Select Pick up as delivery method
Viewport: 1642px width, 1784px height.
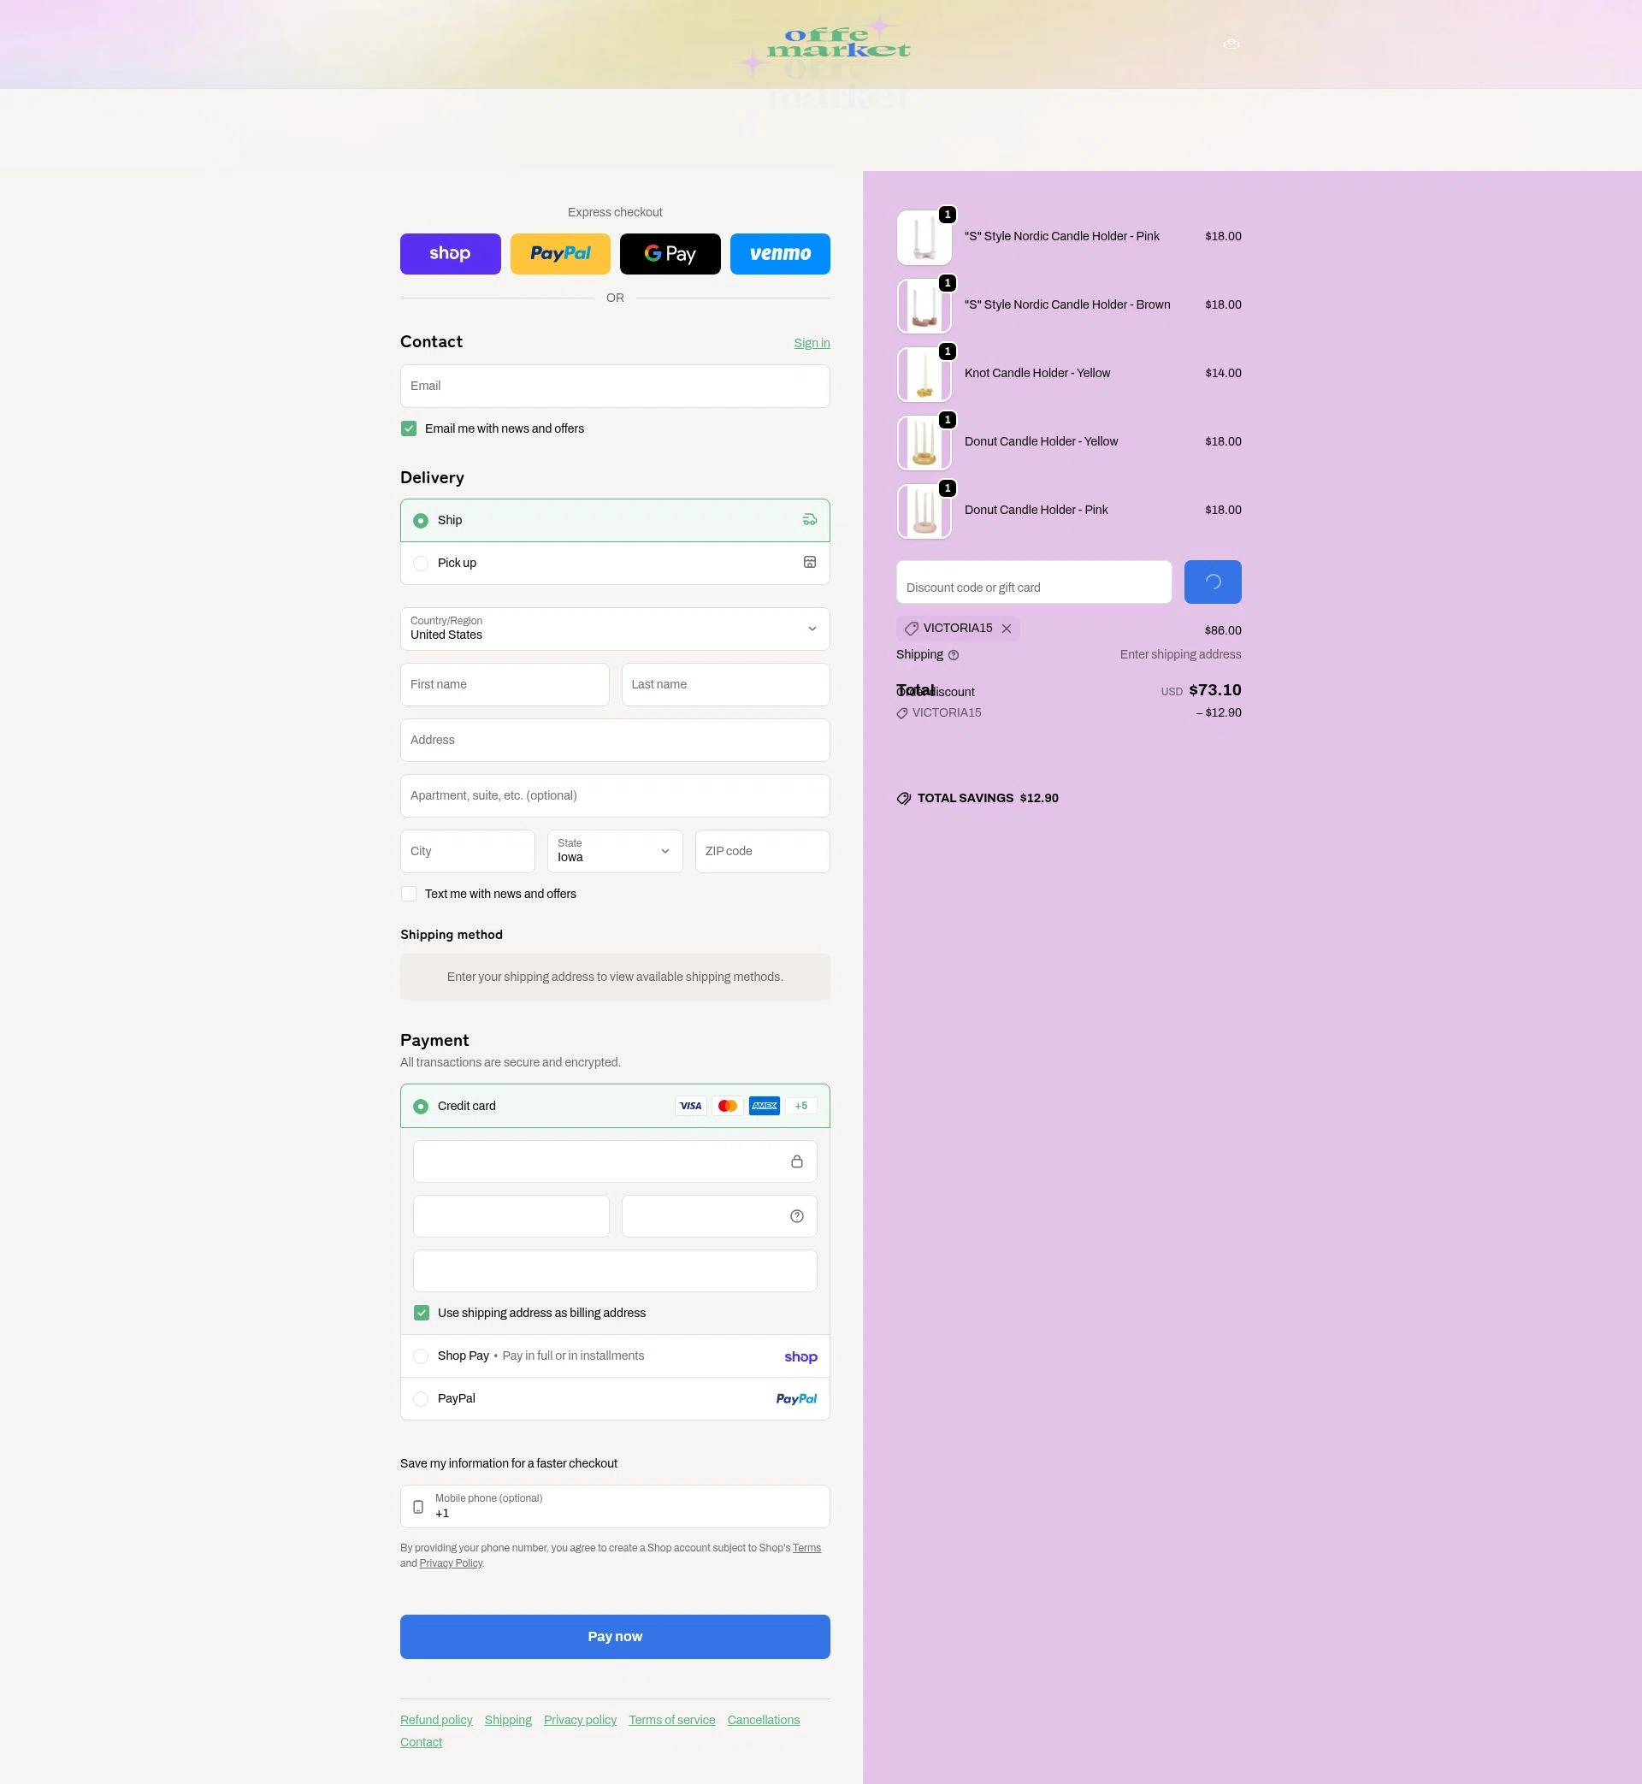click(x=420, y=563)
